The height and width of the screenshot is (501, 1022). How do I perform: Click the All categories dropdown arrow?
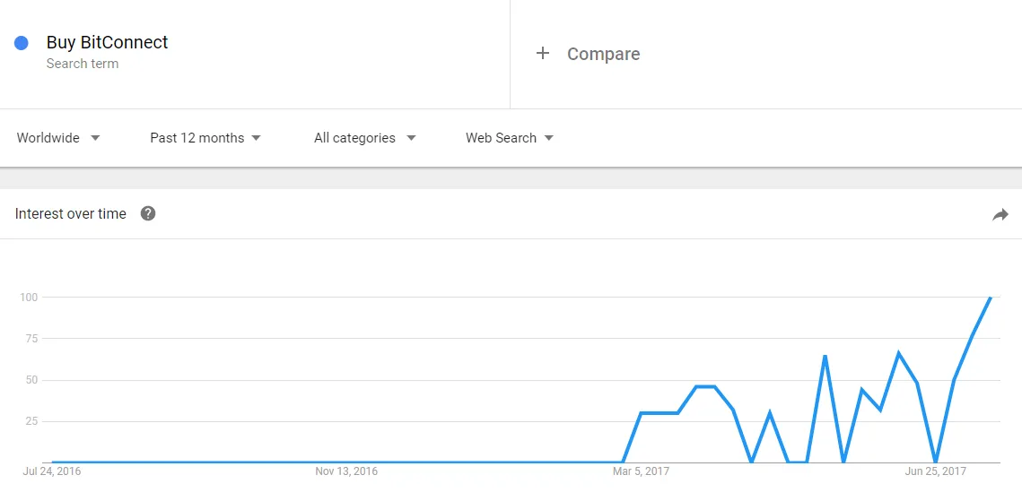(411, 138)
